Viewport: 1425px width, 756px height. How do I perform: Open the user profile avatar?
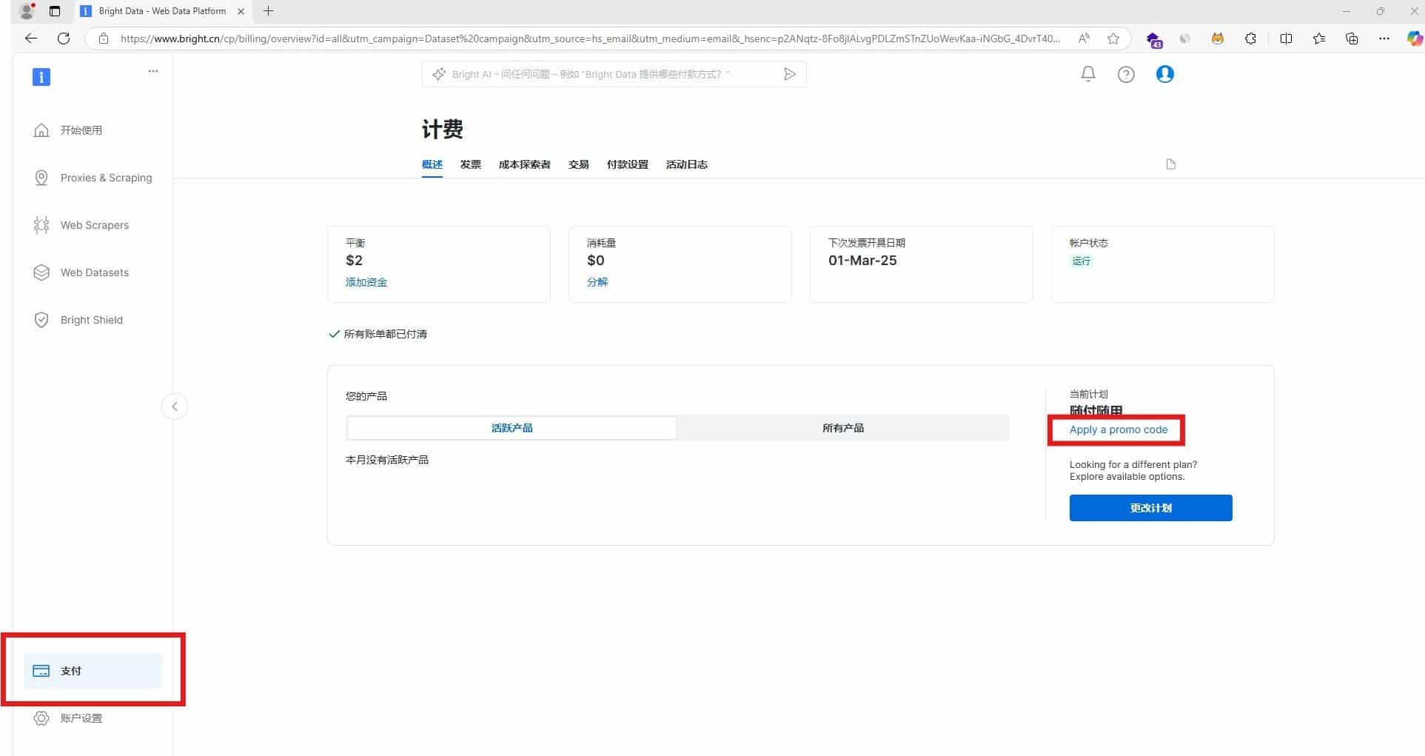(x=1164, y=74)
